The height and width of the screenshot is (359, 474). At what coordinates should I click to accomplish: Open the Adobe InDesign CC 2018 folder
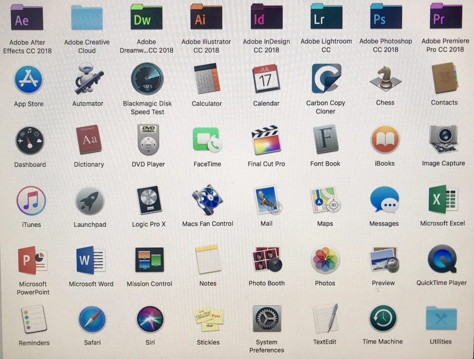point(266,17)
